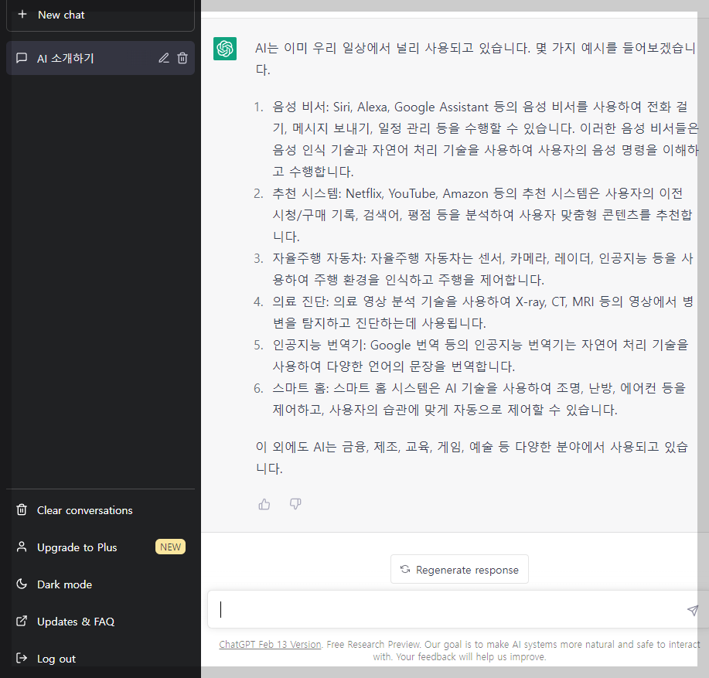The width and height of the screenshot is (709, 678).
Task: Click the intro sentence AI는 이미 우리 일상에서
Action: (476, 59)
